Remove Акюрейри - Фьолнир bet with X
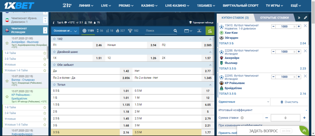Screen dimensions: 315x136 point(305,51)
